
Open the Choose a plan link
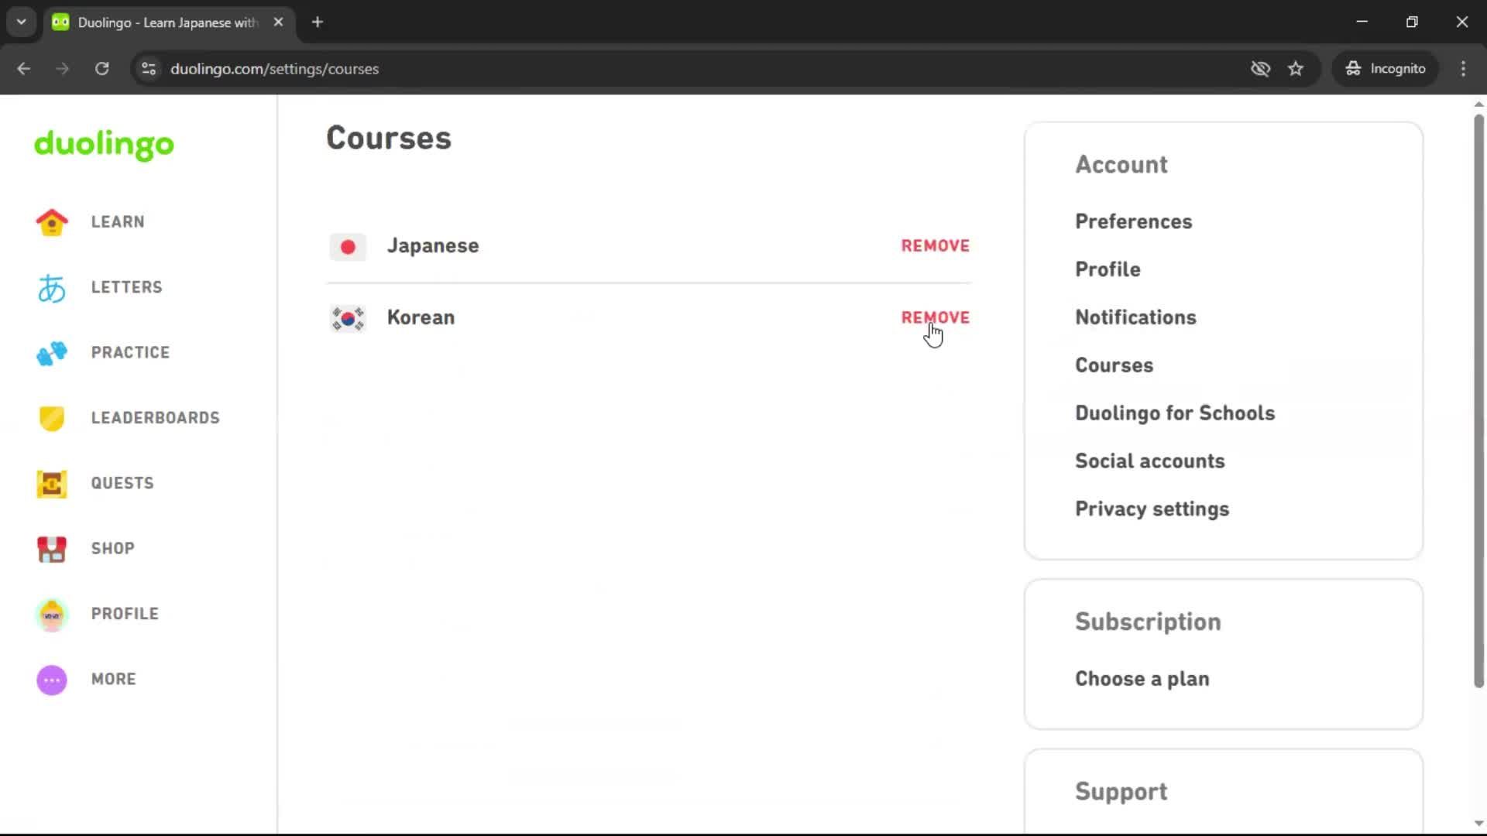click(x=1142, y=679)
